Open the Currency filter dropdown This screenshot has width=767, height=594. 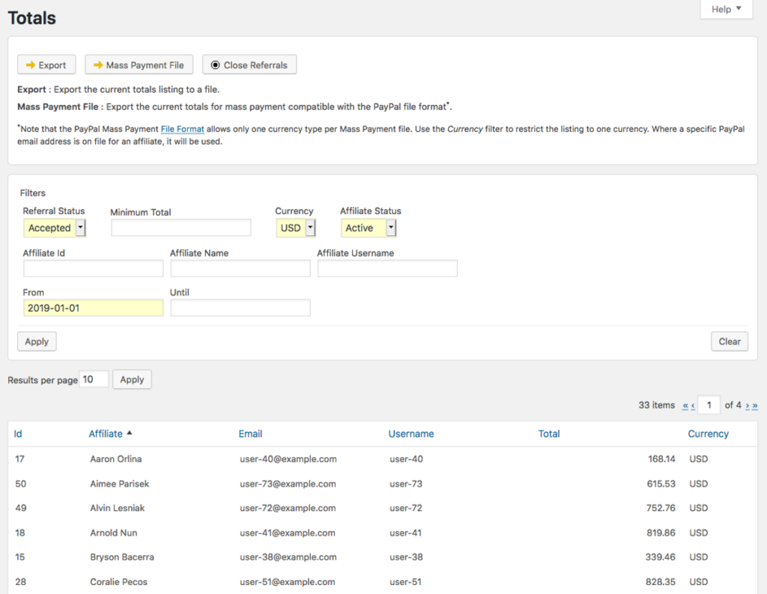tap(295, 228)
